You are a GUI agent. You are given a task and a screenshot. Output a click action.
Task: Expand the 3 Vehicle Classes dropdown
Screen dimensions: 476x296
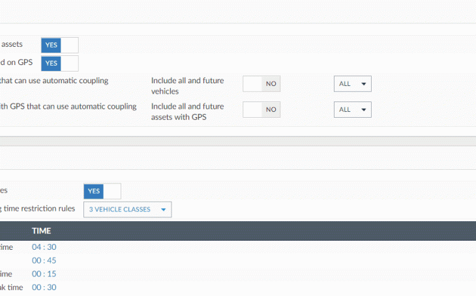click(128, 209)
